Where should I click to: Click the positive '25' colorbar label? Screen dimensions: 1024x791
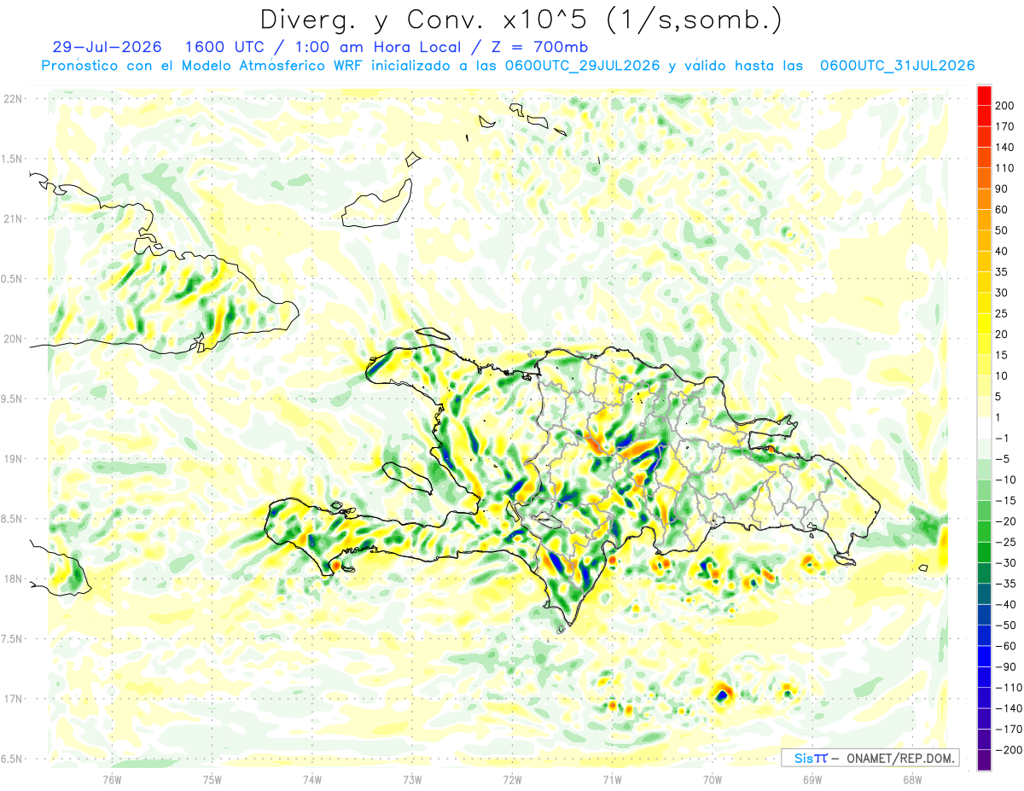click(1002, 313)
